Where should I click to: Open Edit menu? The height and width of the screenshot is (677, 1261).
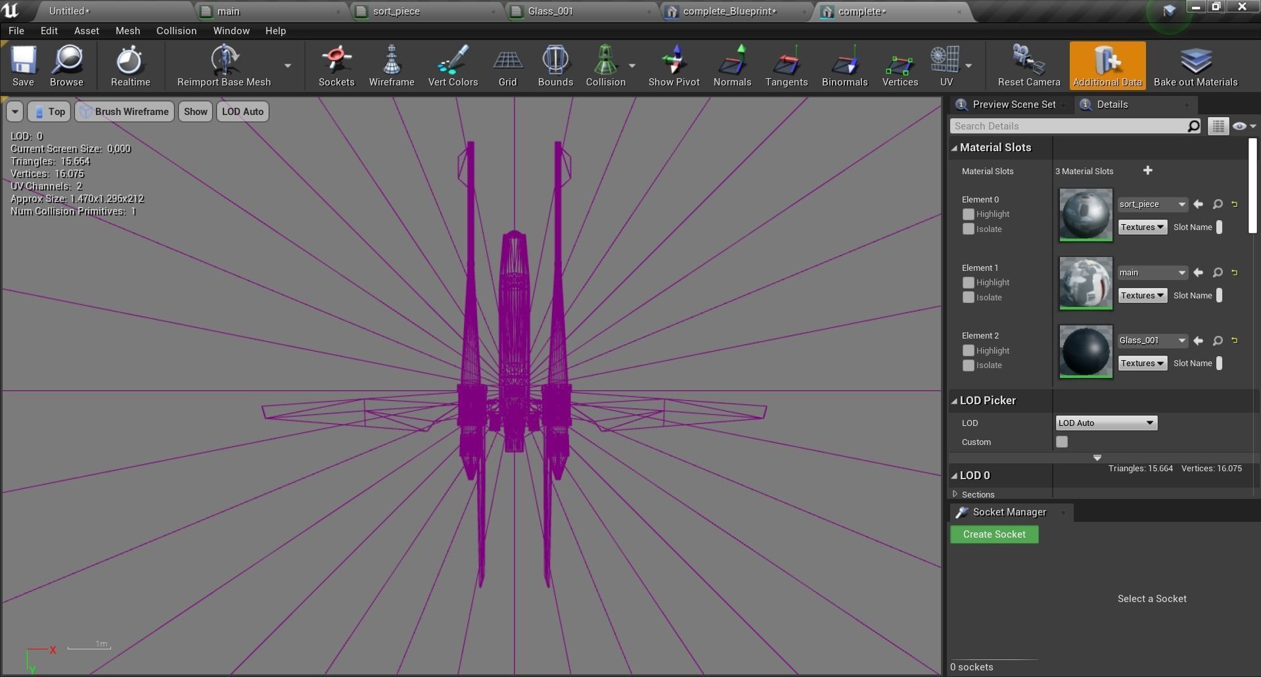click(49, 31)
